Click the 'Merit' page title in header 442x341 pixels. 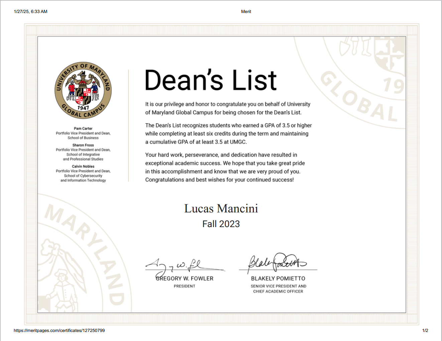pos(246,12)
